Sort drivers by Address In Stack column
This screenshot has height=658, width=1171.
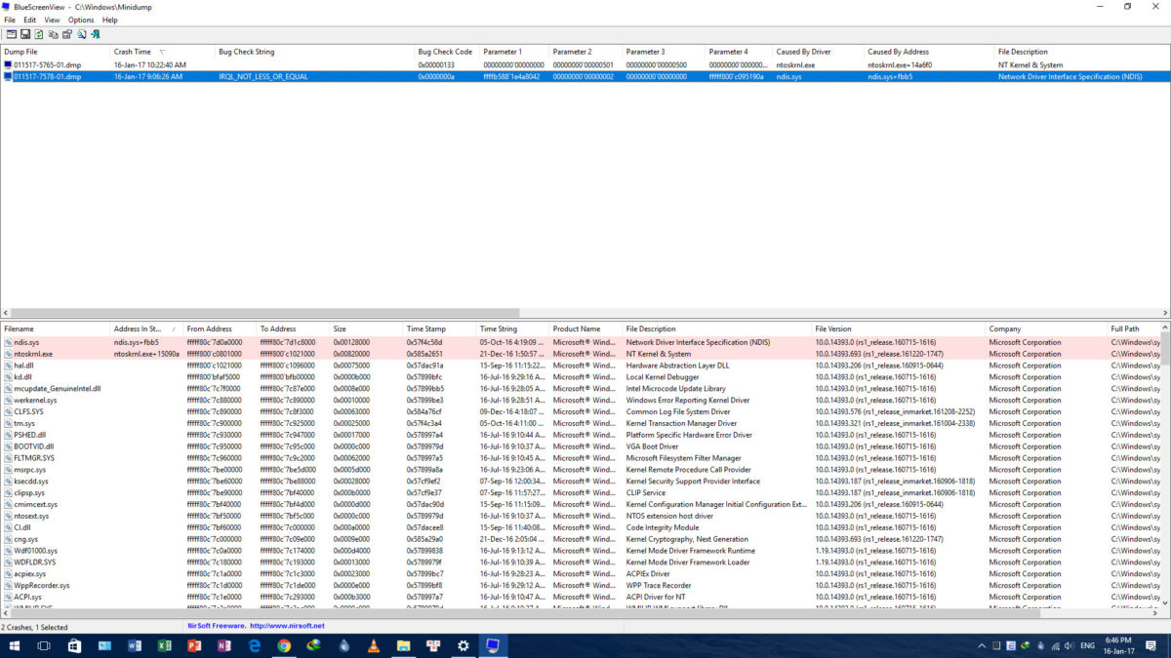click(x=138, y=329)
